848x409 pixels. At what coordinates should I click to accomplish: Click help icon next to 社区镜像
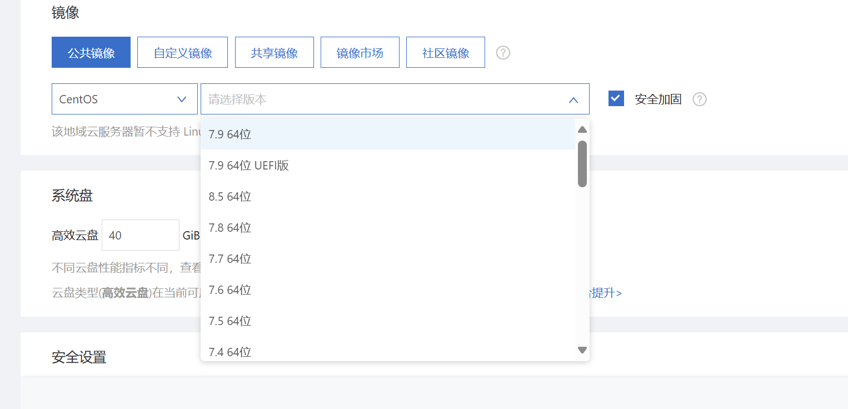[503, 53]
